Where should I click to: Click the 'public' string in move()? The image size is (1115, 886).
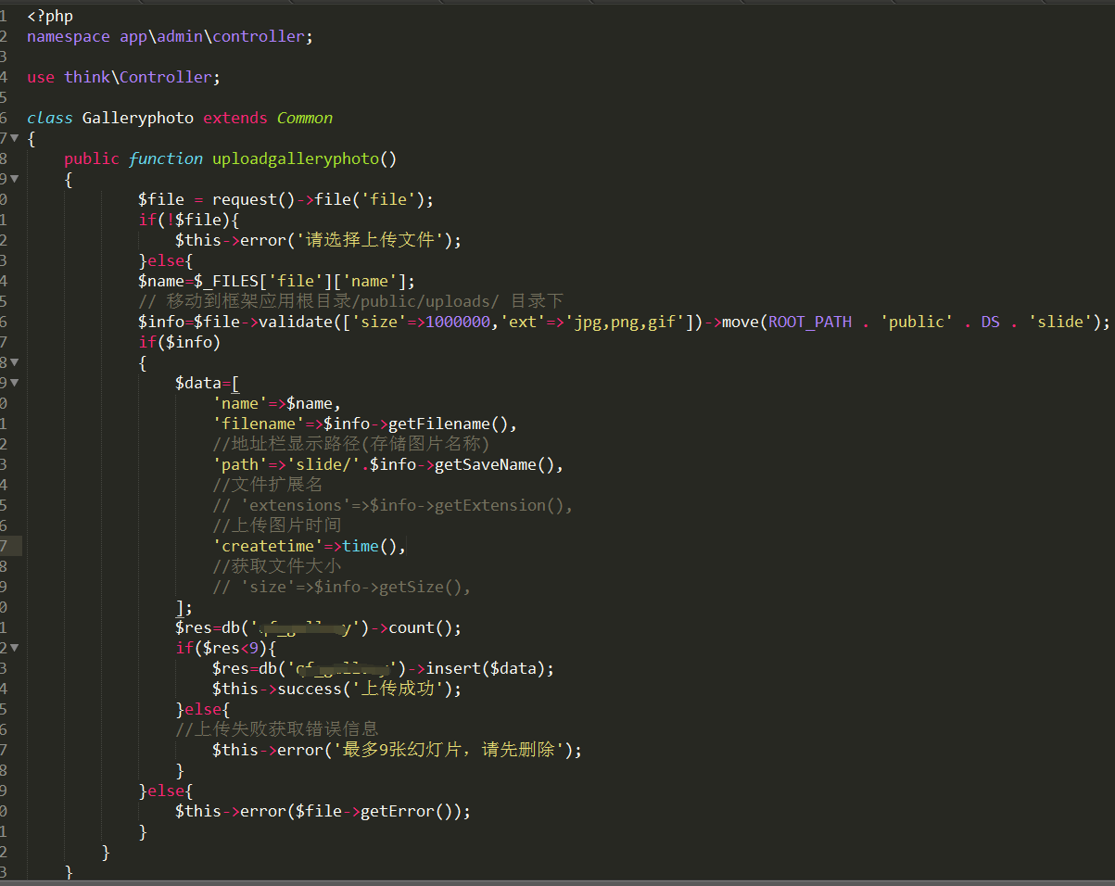pos(917,322)
